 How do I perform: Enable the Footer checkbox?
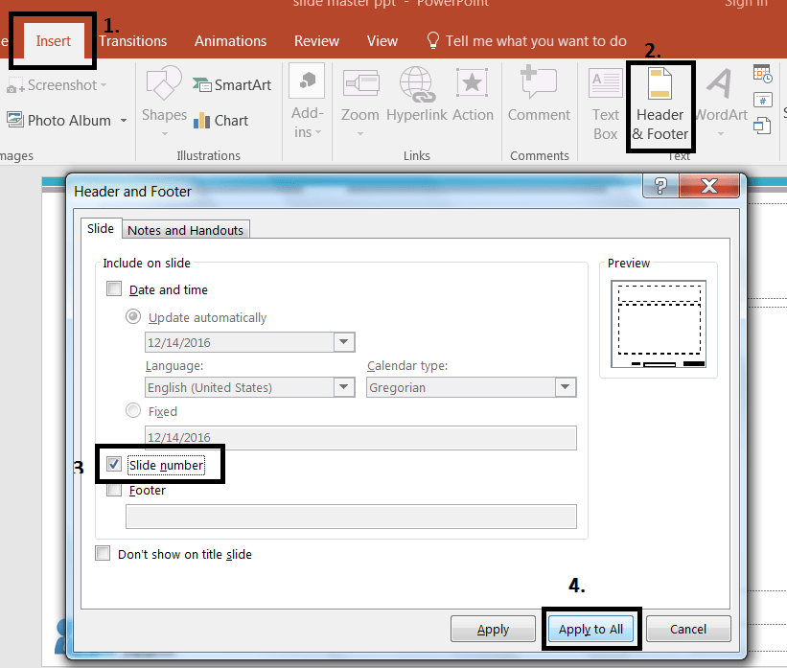click(114, 489)
